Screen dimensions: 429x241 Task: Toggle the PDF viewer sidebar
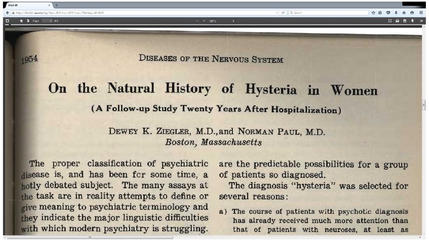8,21
